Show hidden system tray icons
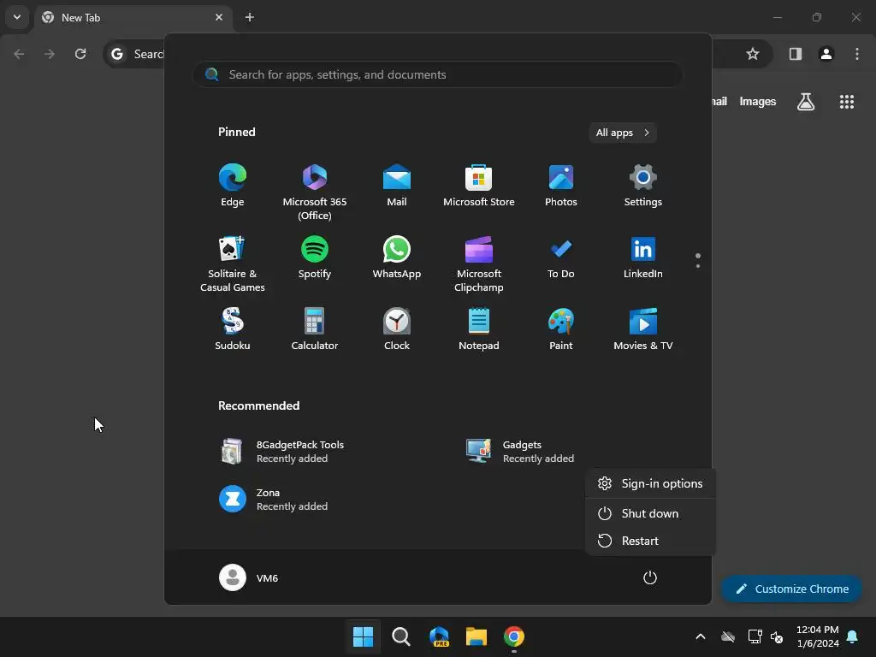Viewport: 876px width, 657px height. click(x=700, y=636)
